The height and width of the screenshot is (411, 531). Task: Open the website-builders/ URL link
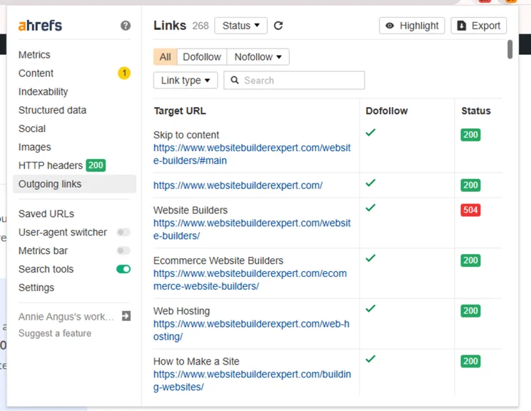pyautogui.click(x=252, y=229)
